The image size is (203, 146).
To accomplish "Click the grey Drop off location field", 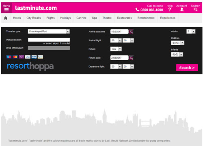I will pos(49,48).
